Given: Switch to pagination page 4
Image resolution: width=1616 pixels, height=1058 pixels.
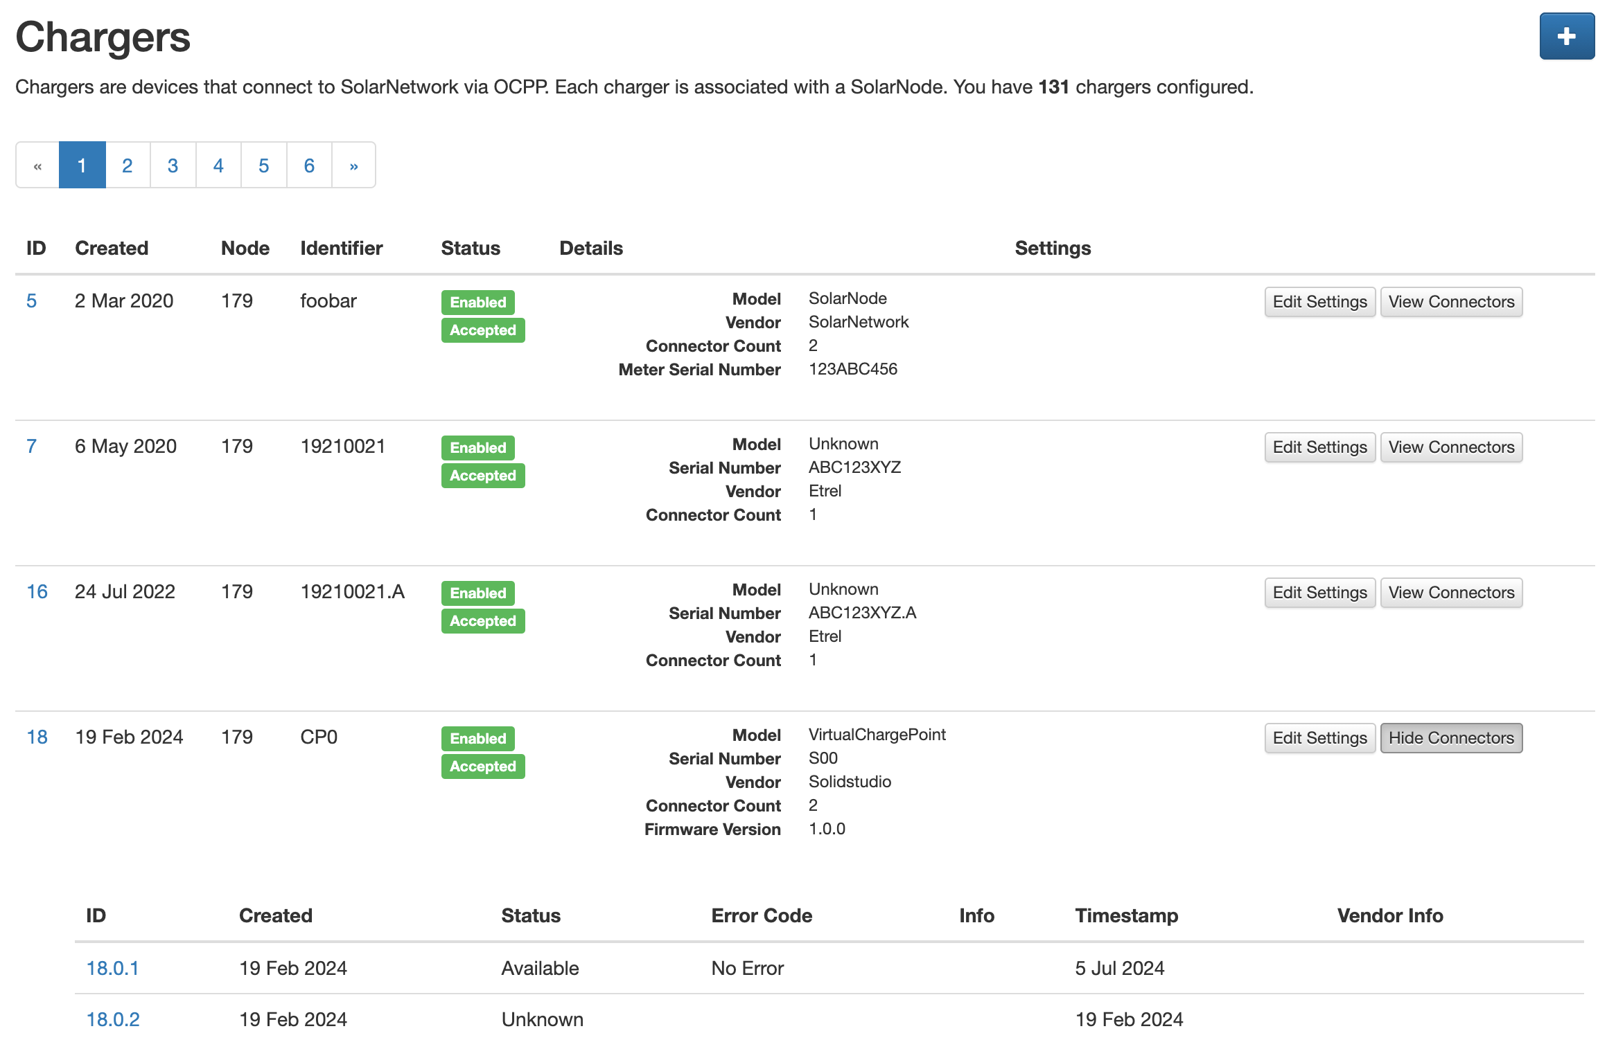Looking at the screenshot, I should [218, 165].
